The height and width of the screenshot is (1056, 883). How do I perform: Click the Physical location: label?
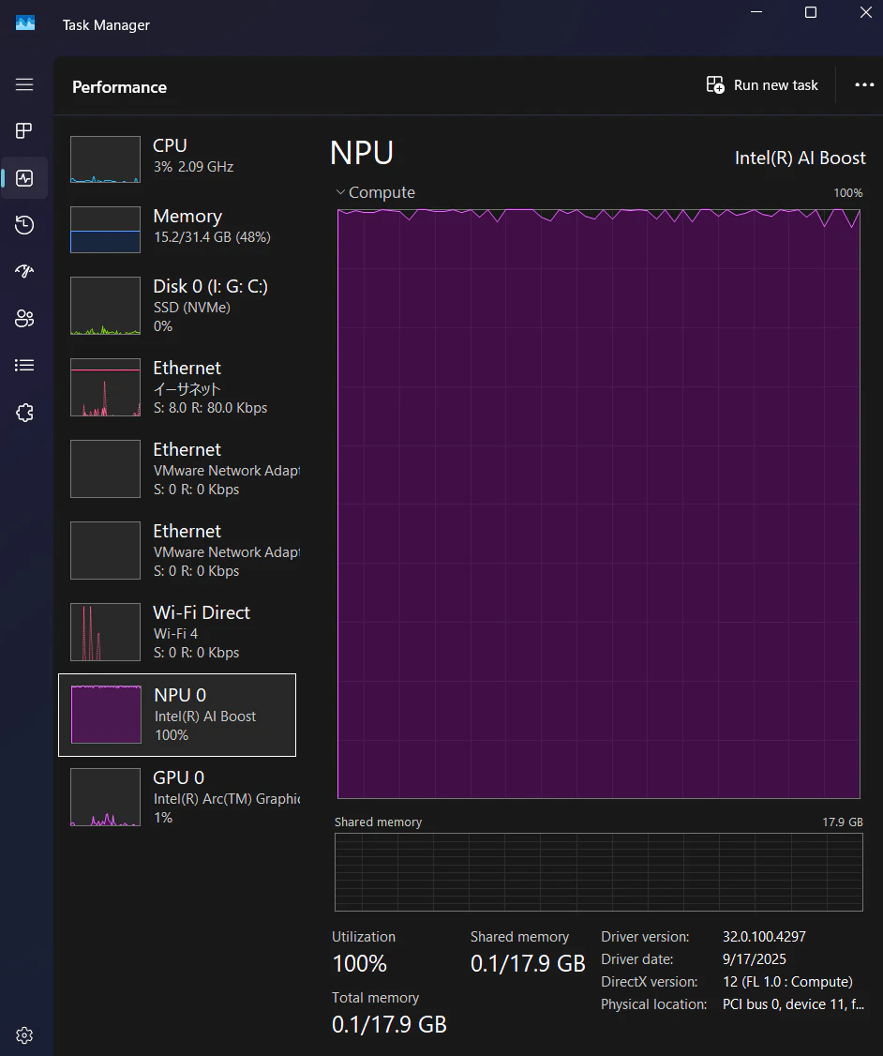point(653,1003)
